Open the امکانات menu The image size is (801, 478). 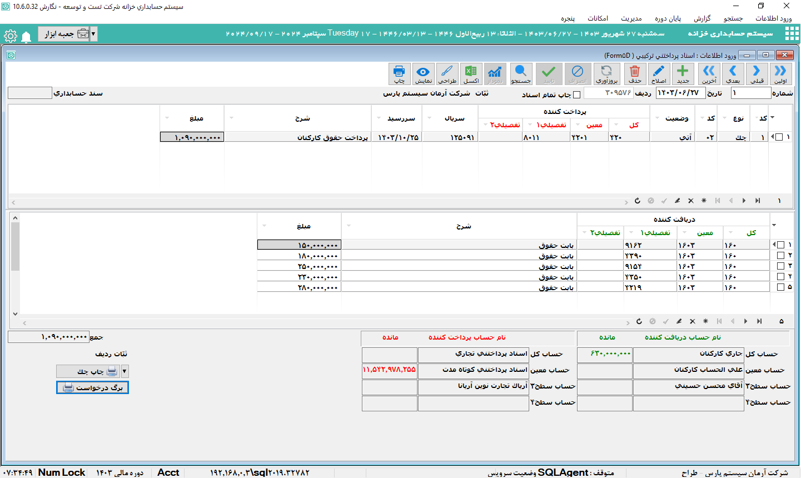(x=598, y=18)
